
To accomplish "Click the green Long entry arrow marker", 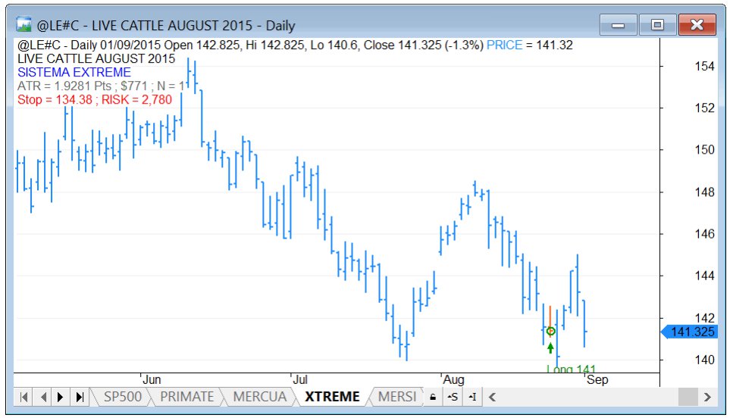I will click(x=550, y=348).
